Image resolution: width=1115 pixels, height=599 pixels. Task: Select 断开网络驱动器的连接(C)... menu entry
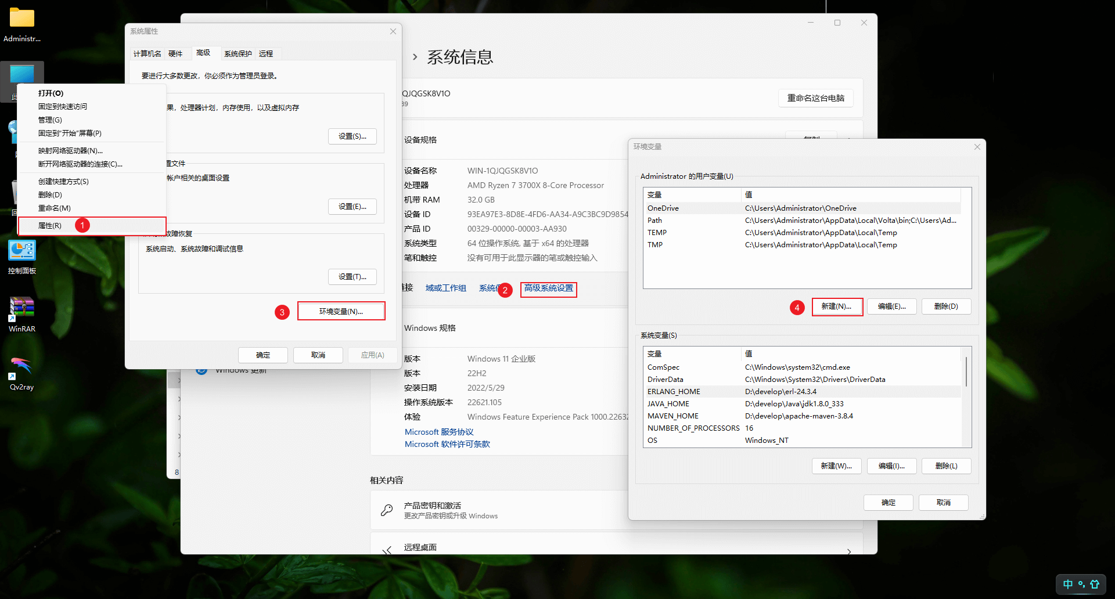[92, 164]
